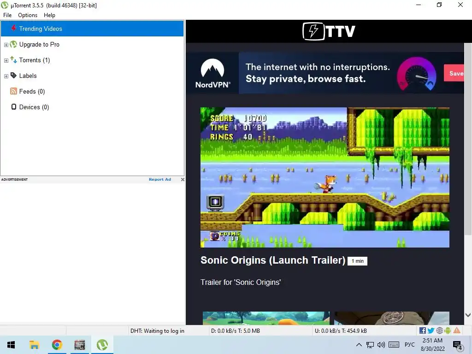Expand the Upgrade to Pro node
The image size is (472, 354).
6,45
